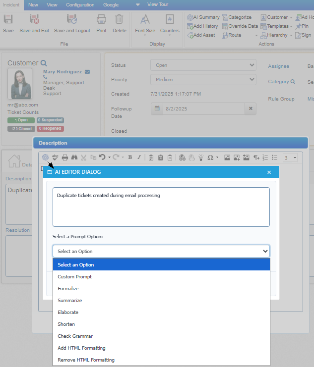Click the binoculars find icon in editor toolbar
Viewport: 314px width, 367px height.
(74, 157)
